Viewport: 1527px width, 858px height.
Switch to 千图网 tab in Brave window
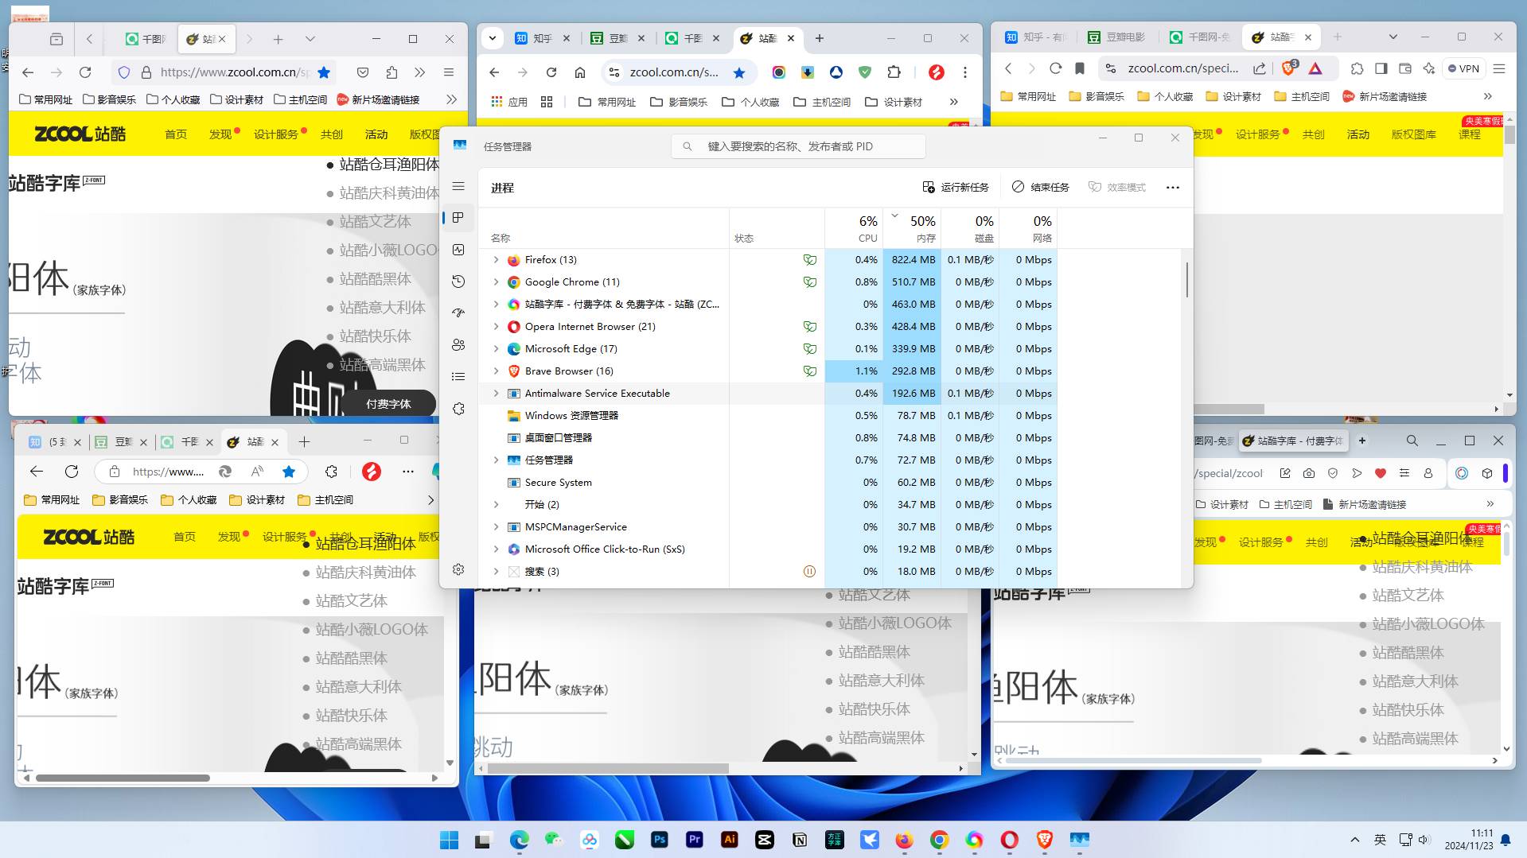click(1201, 37)
